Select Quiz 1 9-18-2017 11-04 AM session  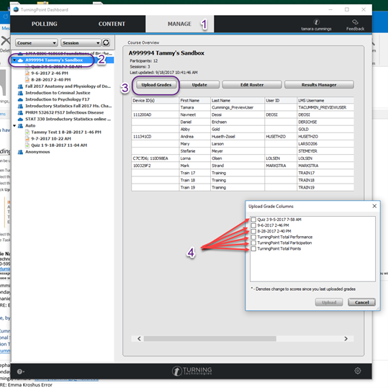click(x=59, y=145)
